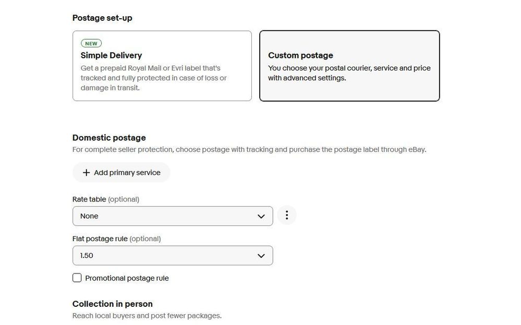Click the Simple Delivery prepaid label description

[x=153, y=78]
